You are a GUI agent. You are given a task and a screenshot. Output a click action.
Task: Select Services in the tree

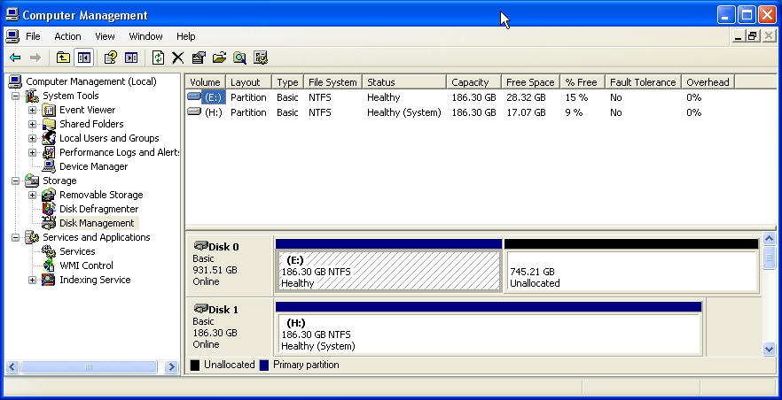[x=77, y=251]
